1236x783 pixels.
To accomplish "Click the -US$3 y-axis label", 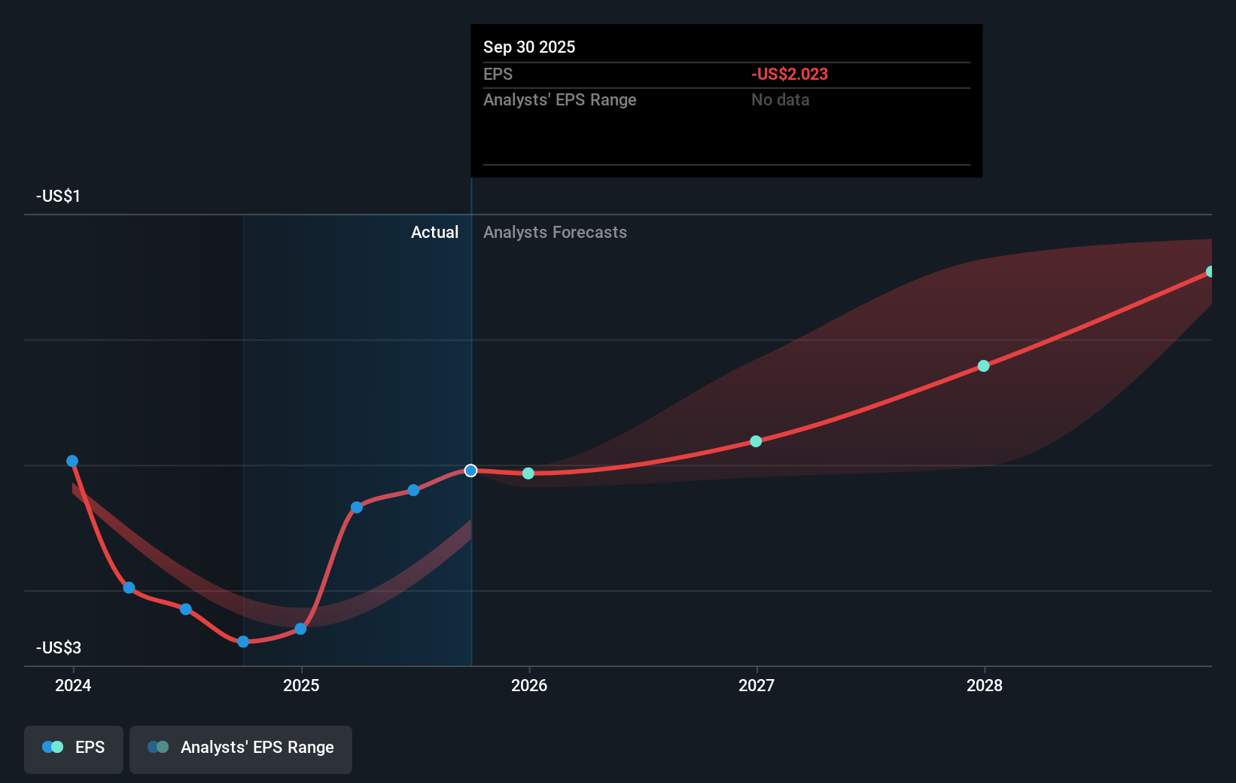I will [x=58, y=647].
